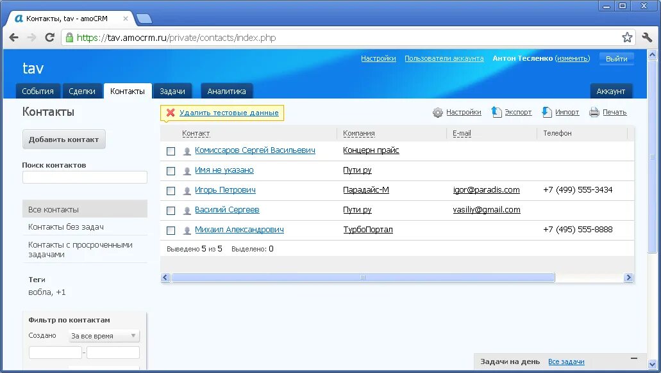Click the created-from date field
This screenshot has width=661, height=373.
(55, 353)
